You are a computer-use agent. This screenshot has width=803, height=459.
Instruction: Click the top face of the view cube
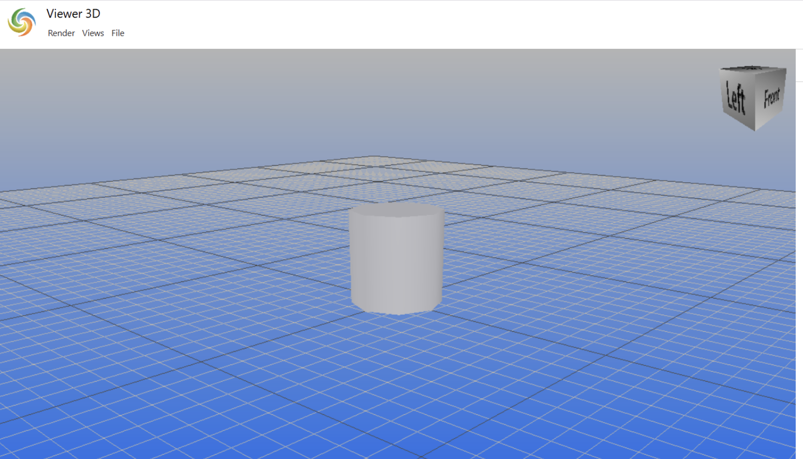[753, 69]
